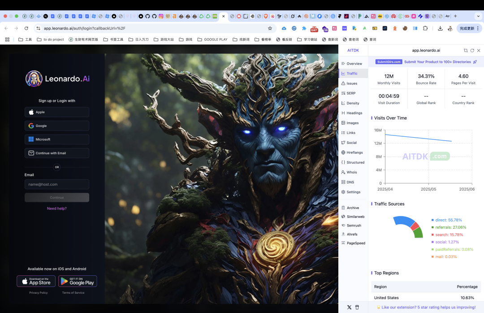Open the Download on the App Store badge
This screenshot has height=313, width=484.
coord(36,281)
